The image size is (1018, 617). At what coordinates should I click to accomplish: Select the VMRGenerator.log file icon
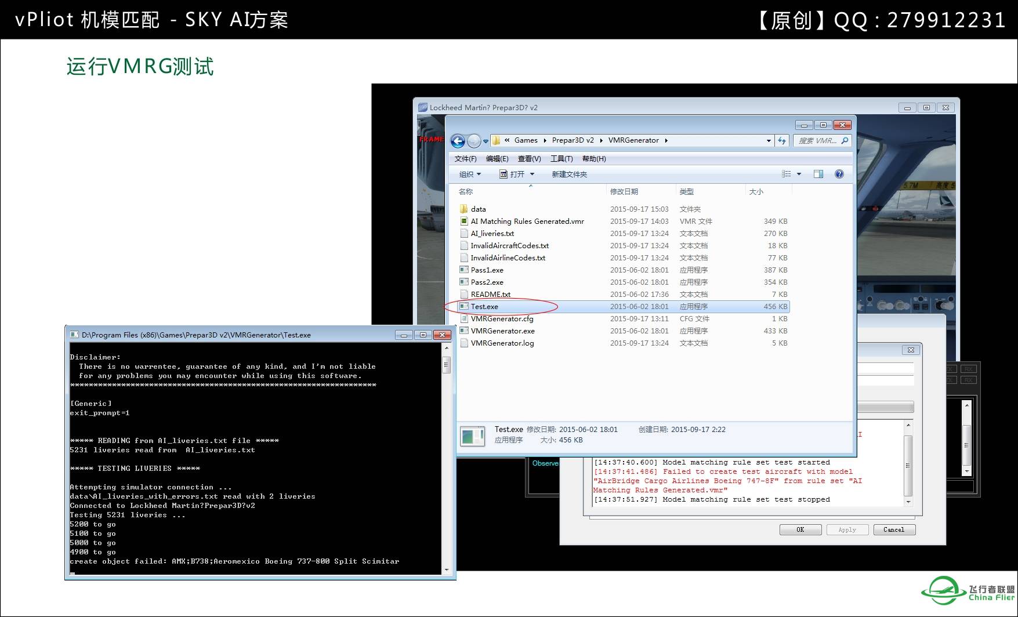click(x=463, y=343)
